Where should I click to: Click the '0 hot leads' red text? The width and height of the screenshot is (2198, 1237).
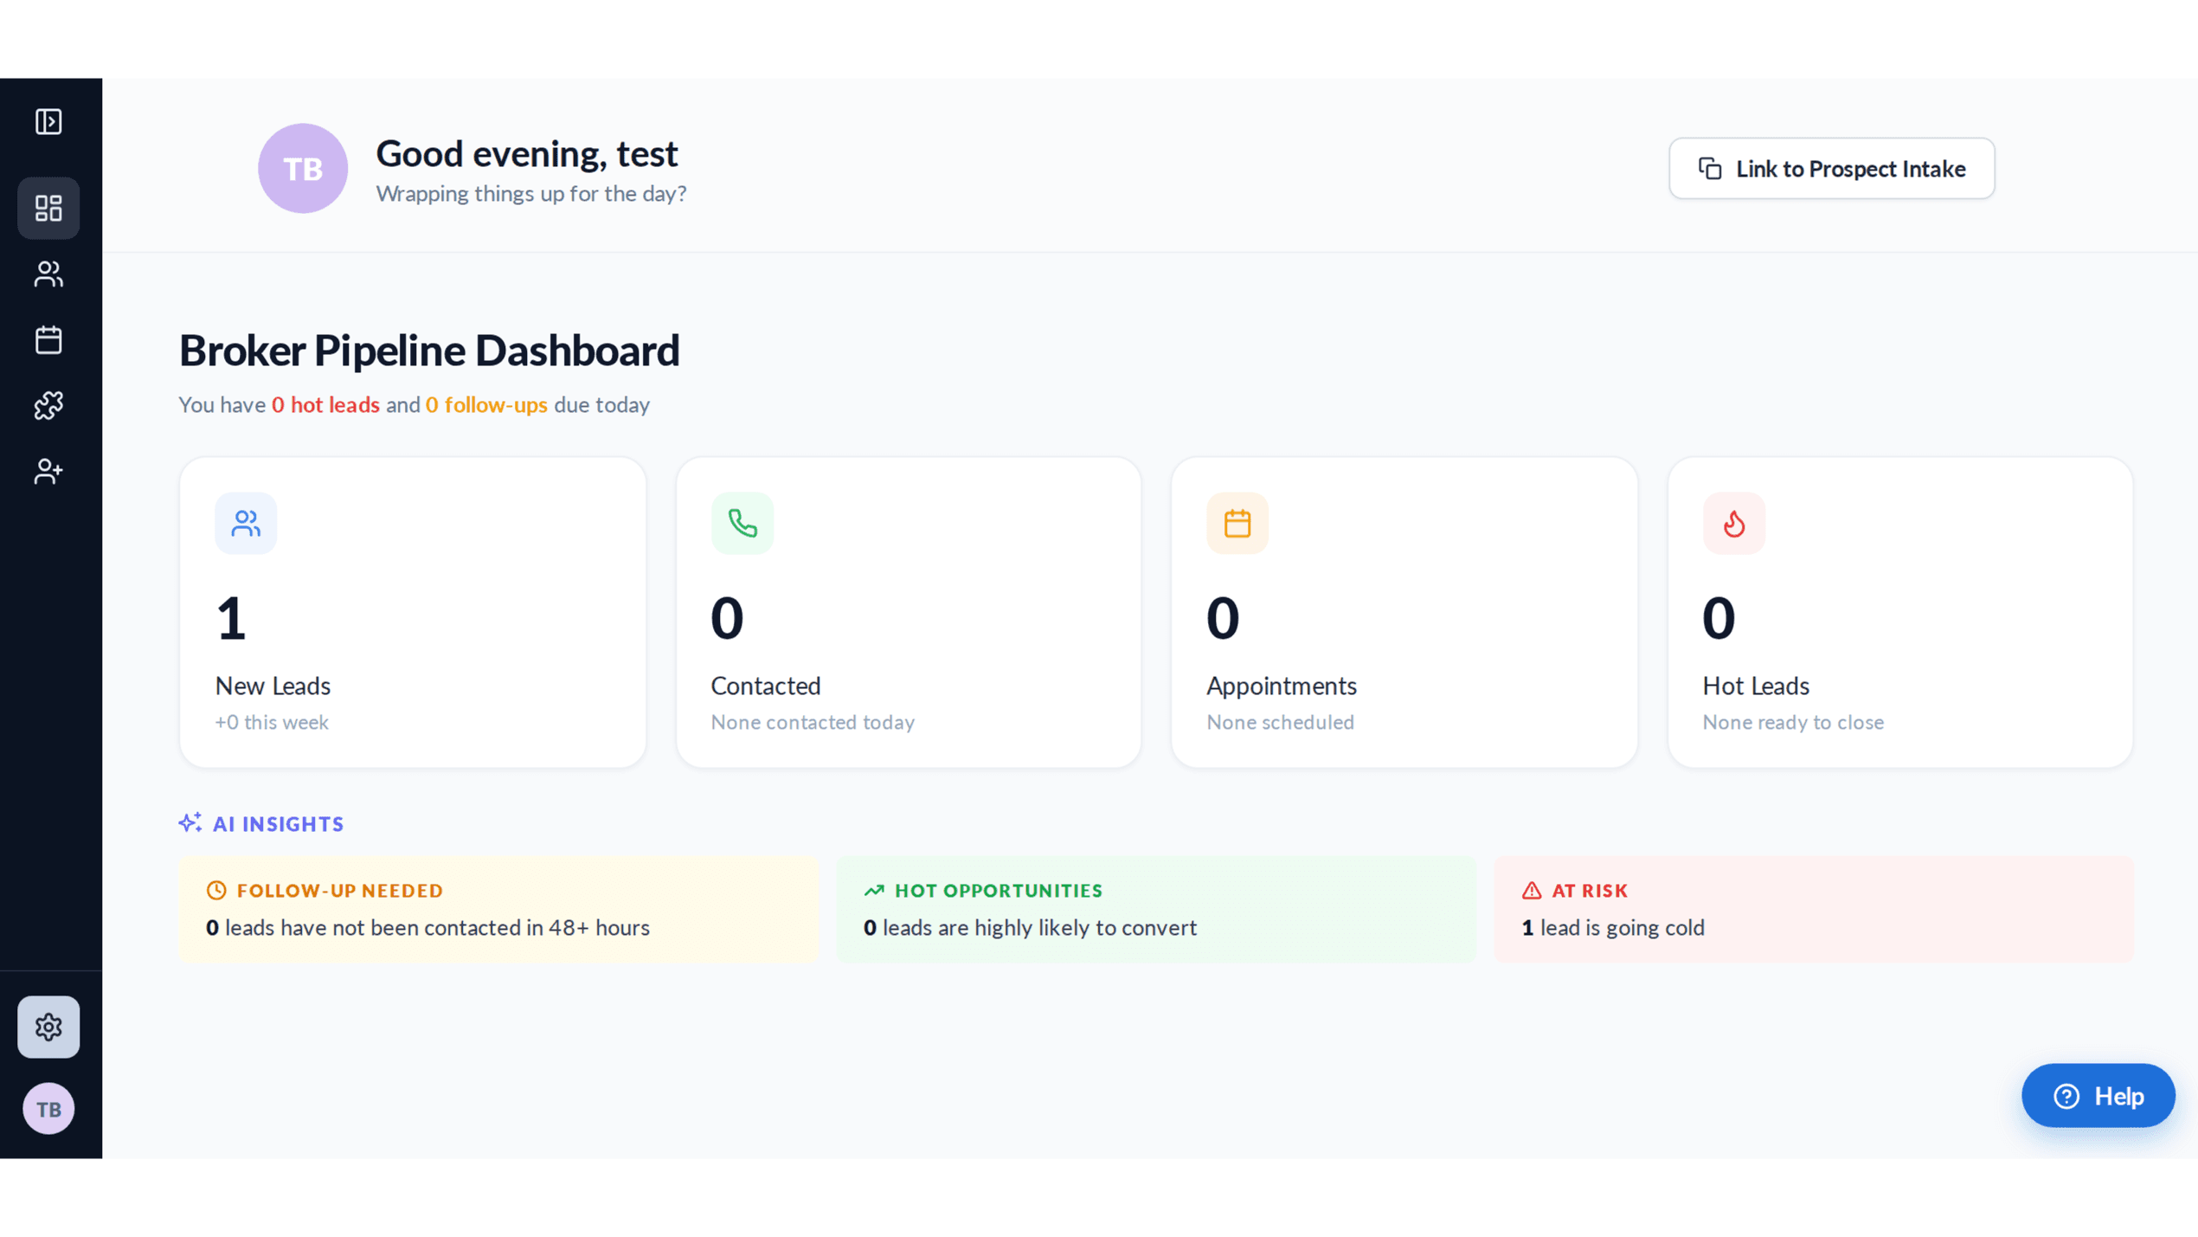(325, 404)
